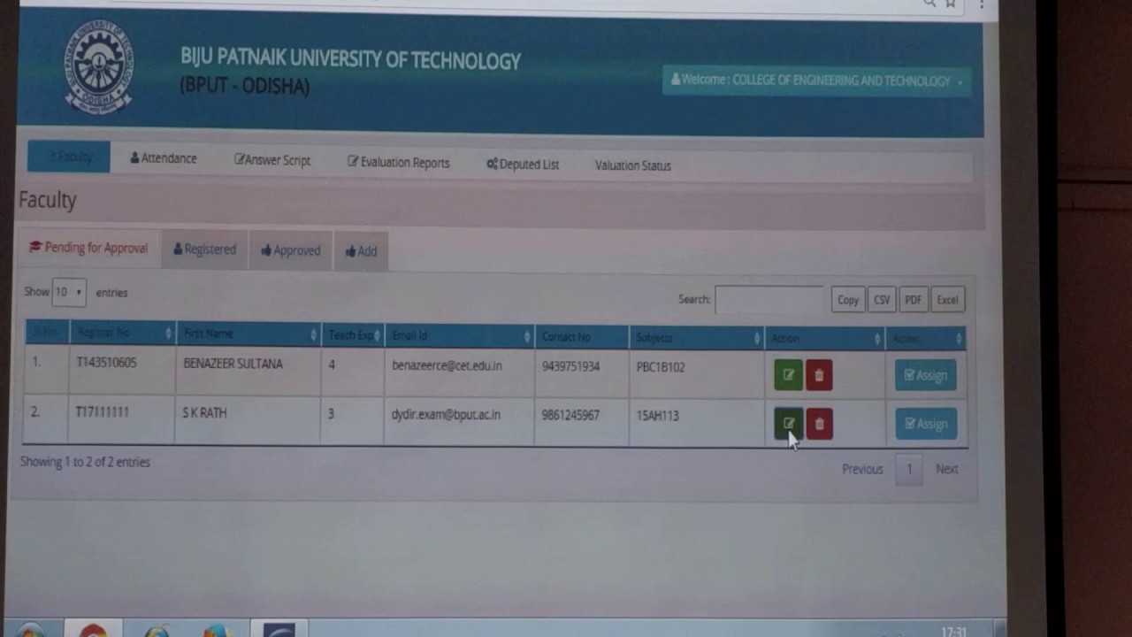
Task: Click the name S K RATH
Action: (205, 413)
